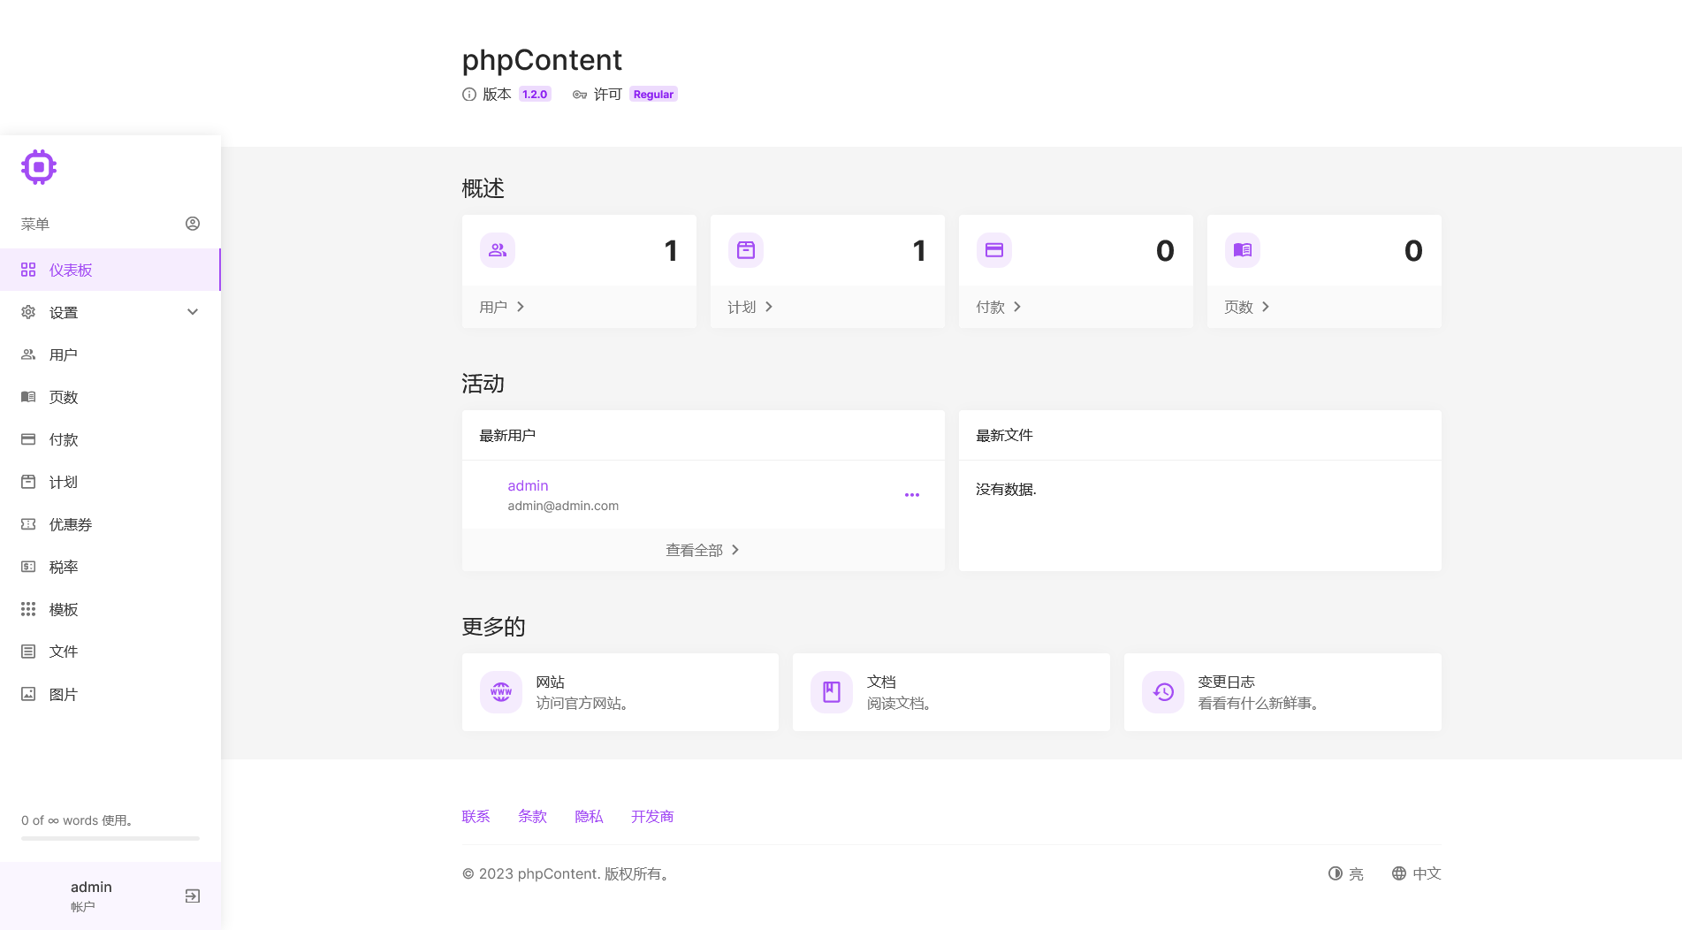Click the pages book icon in the 概述 section
1682x930 pixels.
(1243, 250)
